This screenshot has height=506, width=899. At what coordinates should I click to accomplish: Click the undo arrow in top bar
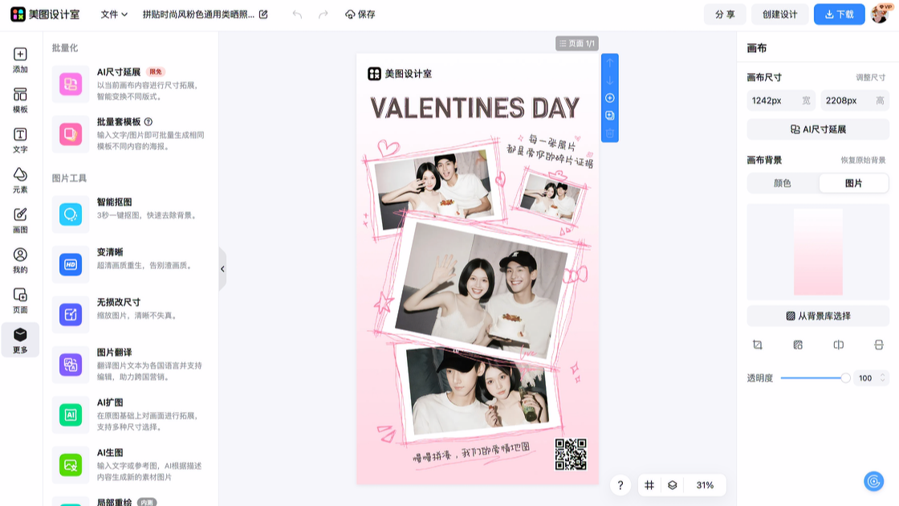[297, 14]
